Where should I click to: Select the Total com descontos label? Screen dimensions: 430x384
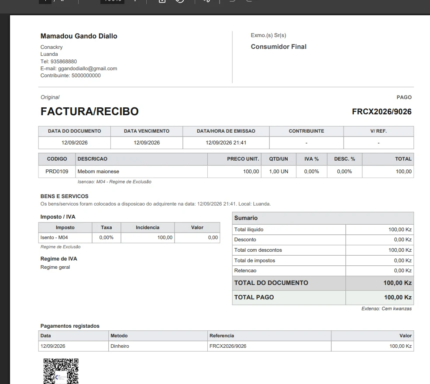click(258, 250)
